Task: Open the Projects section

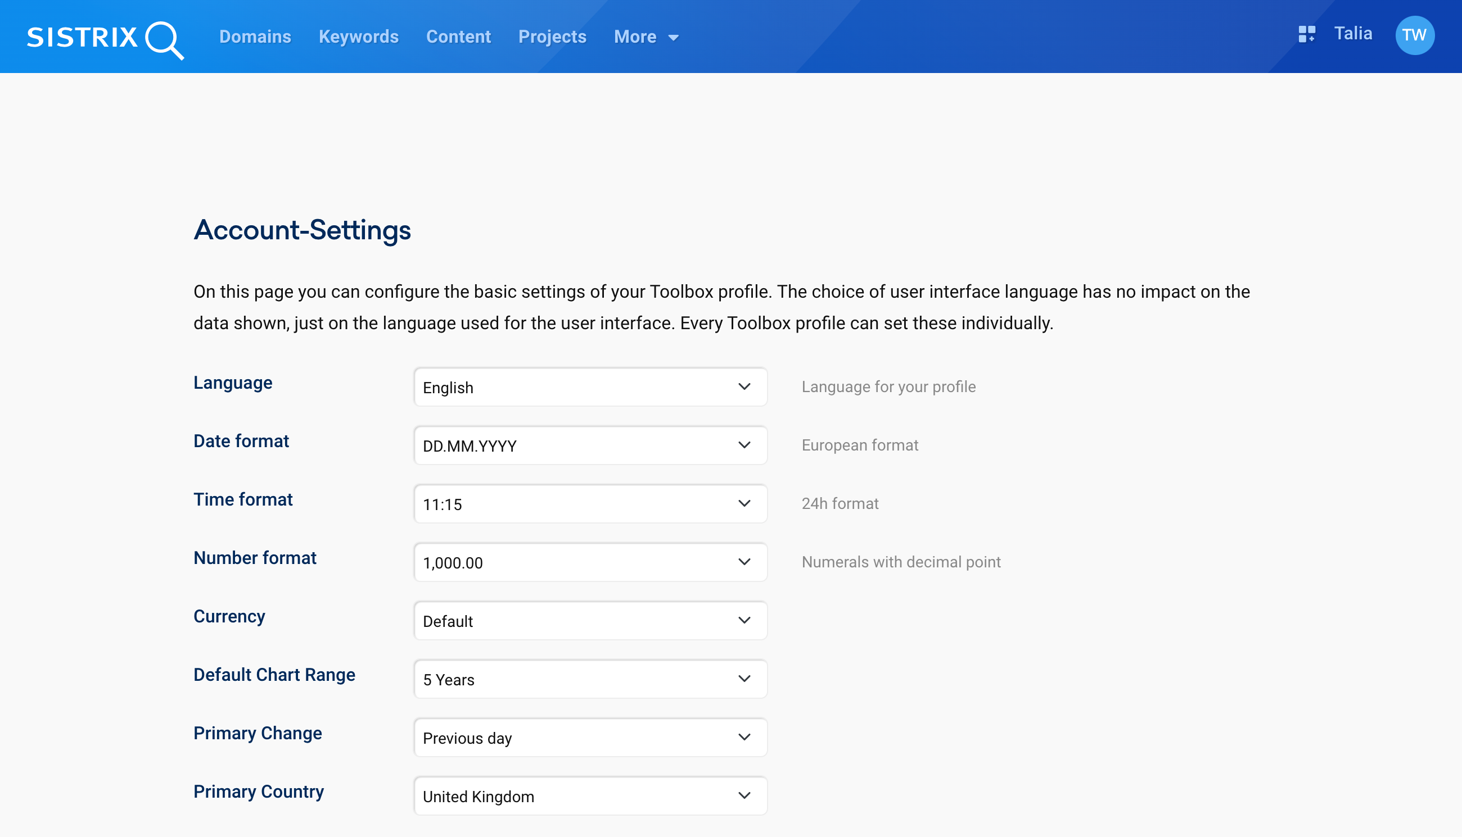Action: [x=552, y=37]
